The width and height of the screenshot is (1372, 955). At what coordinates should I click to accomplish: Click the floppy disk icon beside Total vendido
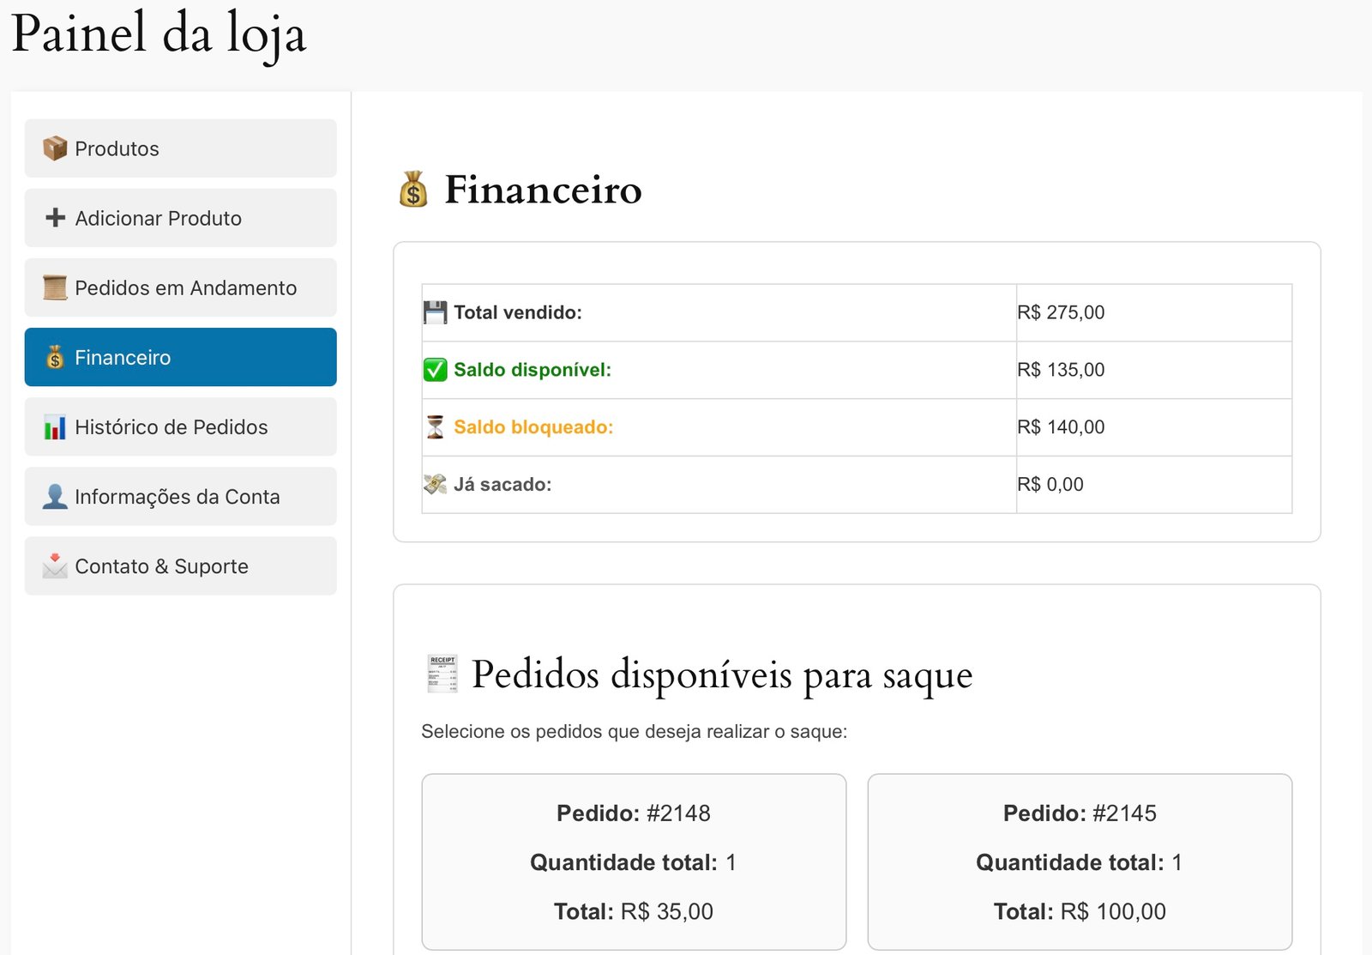click(x=436, y=312)
